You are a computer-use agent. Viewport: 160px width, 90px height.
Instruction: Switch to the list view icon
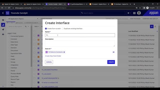point(152,26)
